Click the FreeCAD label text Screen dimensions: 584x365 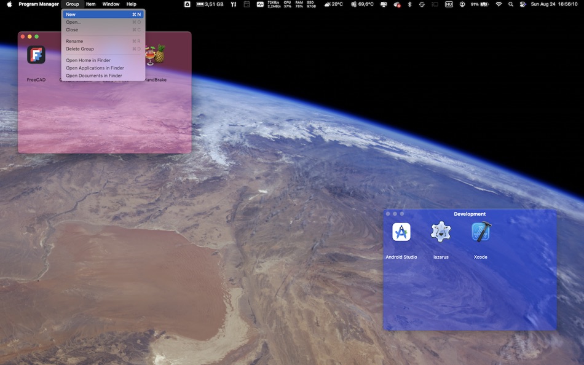click(36, 80)
